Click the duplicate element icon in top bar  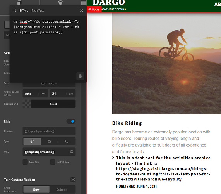[19, 2]
